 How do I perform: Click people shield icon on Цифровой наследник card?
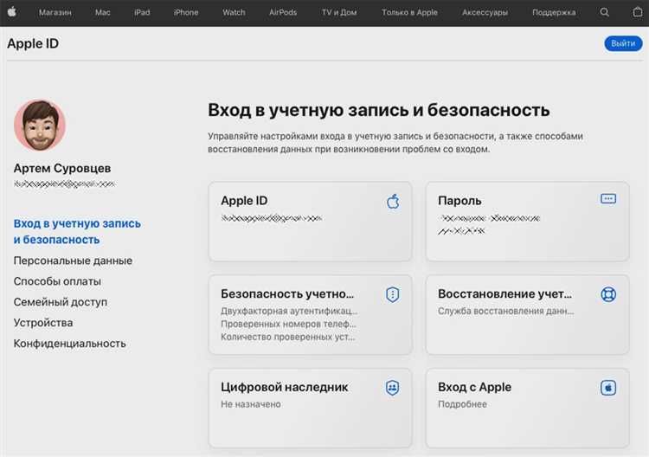pos(392,388)
